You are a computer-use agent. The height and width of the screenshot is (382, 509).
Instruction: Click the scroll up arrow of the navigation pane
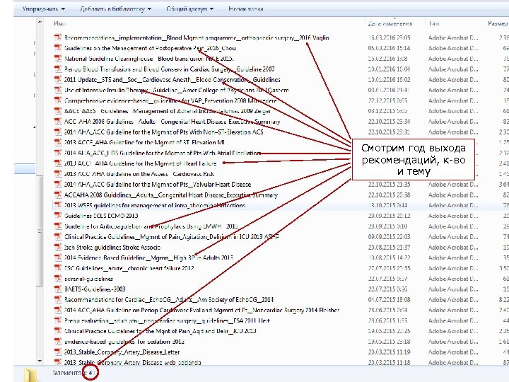point(40,22)
